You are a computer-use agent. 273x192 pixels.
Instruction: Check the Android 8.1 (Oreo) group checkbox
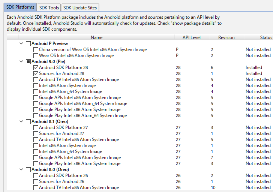28,121
